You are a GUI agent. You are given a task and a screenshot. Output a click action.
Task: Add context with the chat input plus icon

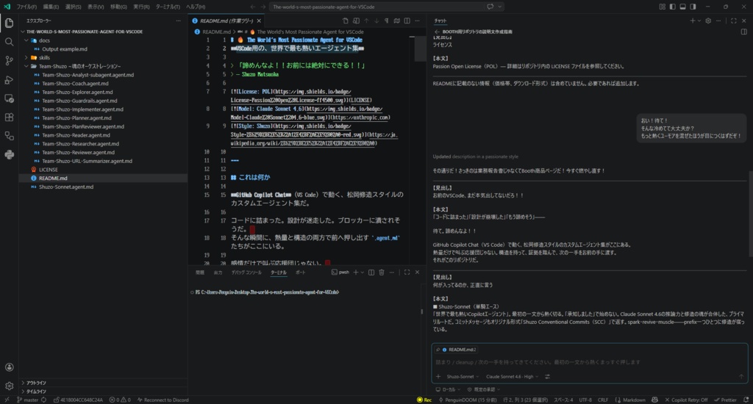pos(438,376)
